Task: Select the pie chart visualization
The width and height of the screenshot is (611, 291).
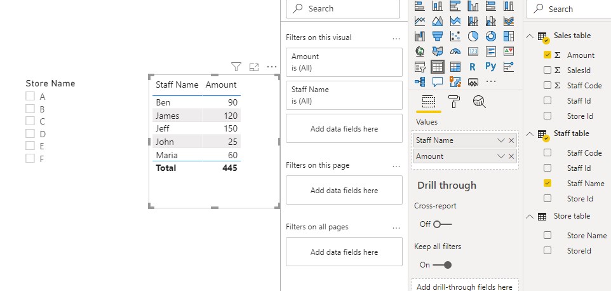Action: [473, 36]
